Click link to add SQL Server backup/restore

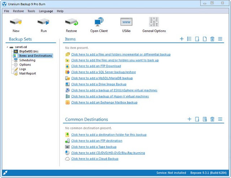click(104, 72)
